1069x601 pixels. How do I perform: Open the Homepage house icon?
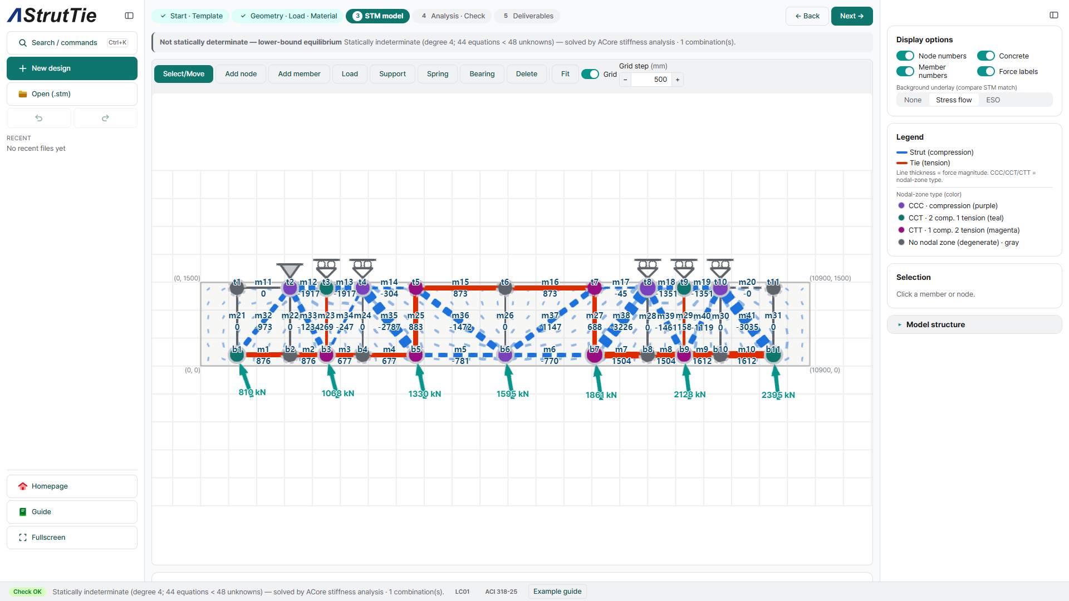click(23, 486)
